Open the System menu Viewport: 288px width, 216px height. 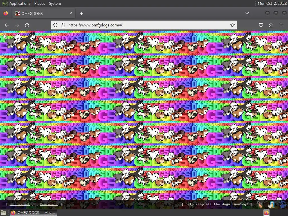coord(55,3)
